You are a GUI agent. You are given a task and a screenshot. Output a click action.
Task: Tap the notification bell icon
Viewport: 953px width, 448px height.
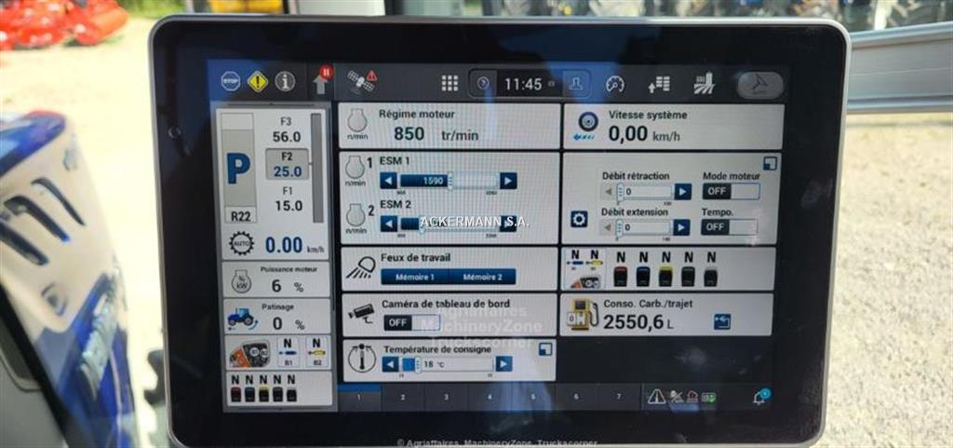click(x=759, y=397)
